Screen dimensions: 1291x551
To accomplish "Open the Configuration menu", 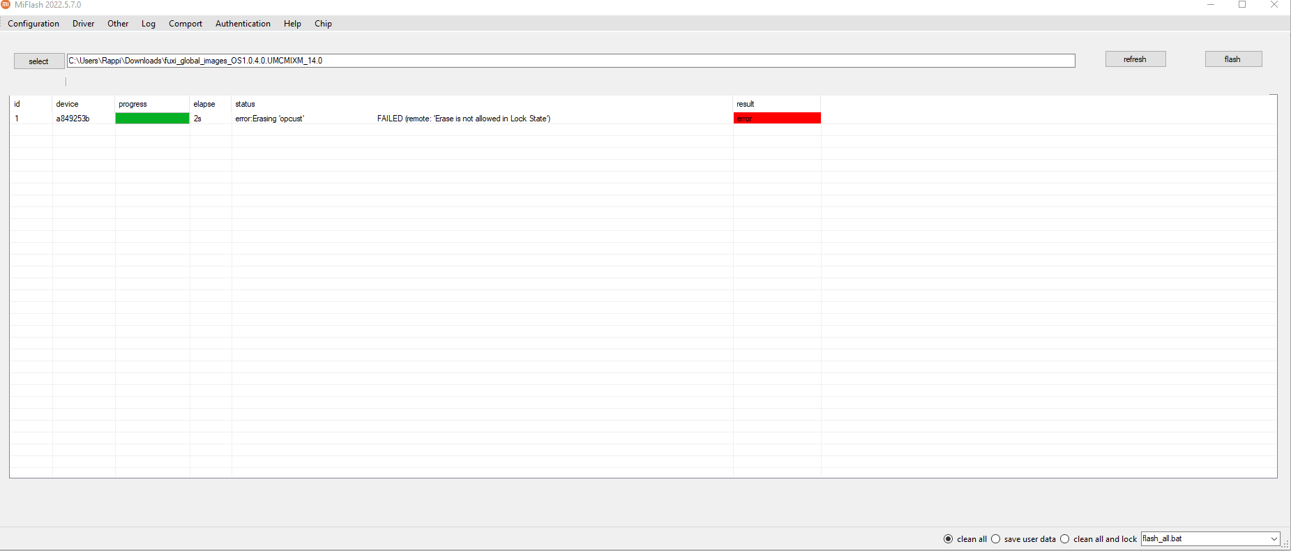I will (33, 24).
